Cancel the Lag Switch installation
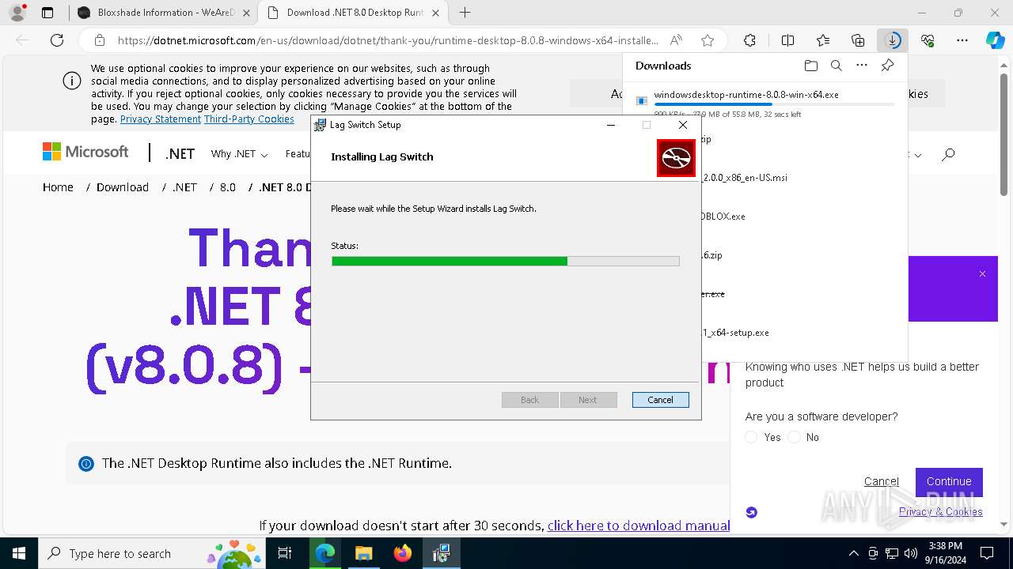This screenshot has height=569, width=1013. (660, 400)
